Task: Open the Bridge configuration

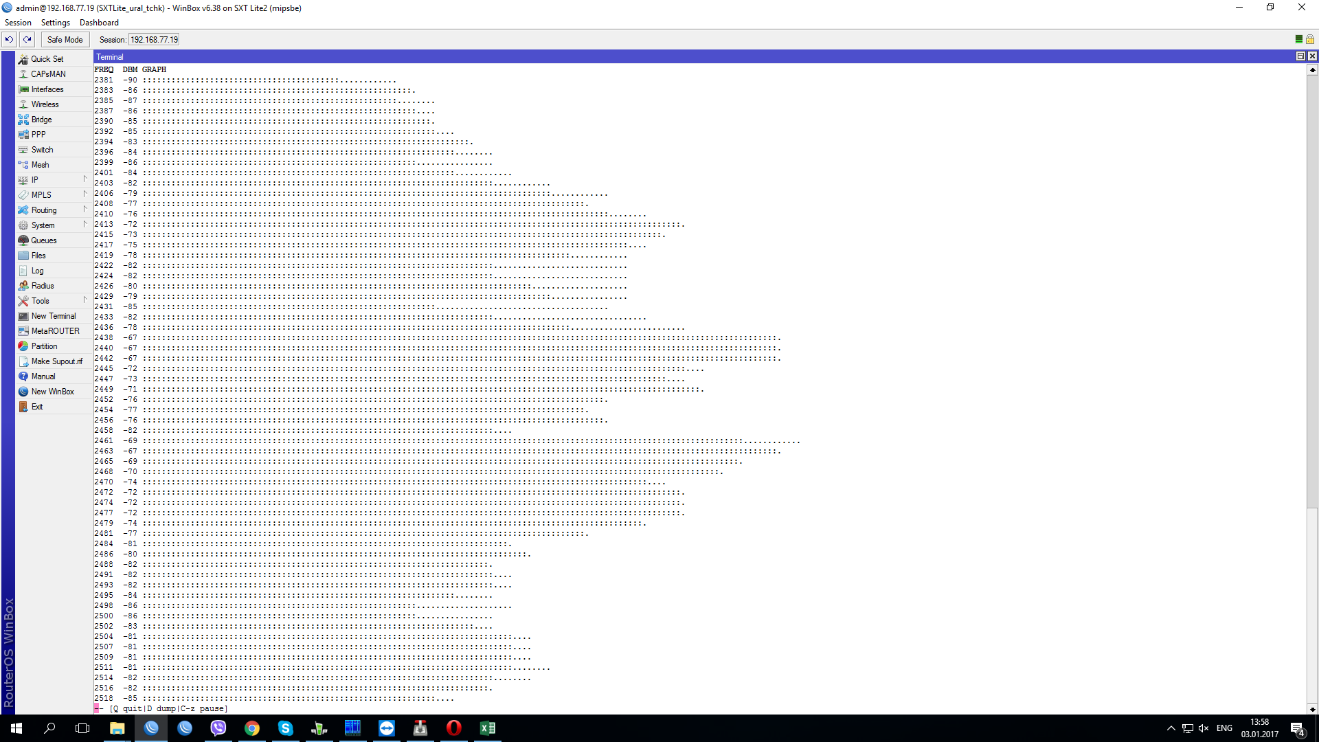Action: tap(41, 120)
